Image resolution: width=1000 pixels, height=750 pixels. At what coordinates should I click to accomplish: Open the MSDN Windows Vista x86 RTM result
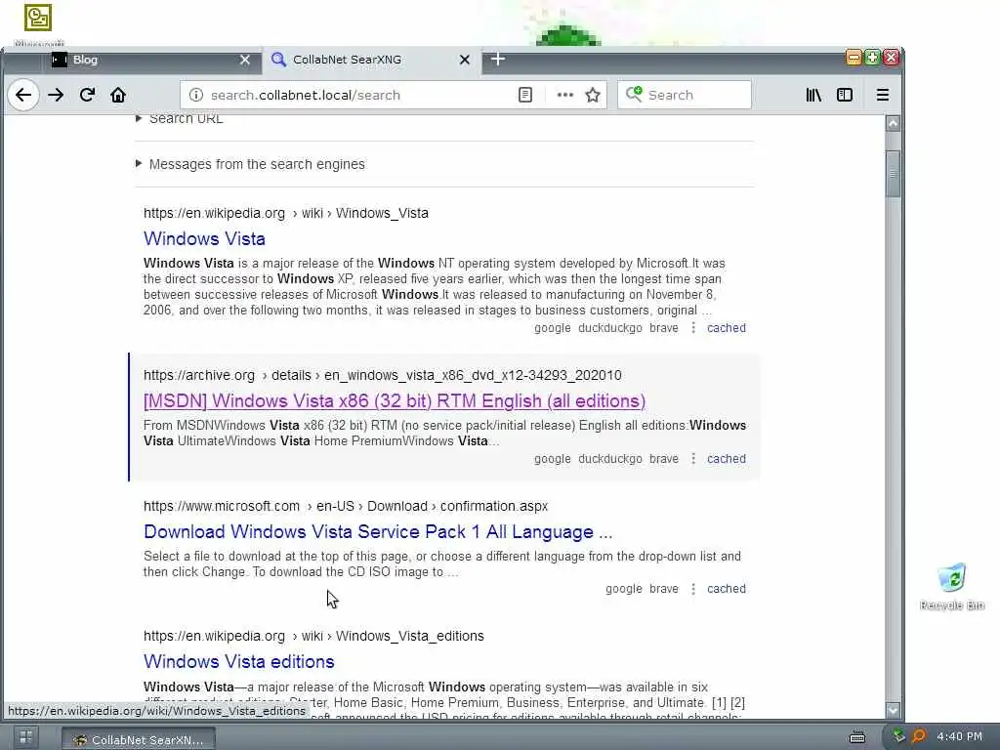395,400
